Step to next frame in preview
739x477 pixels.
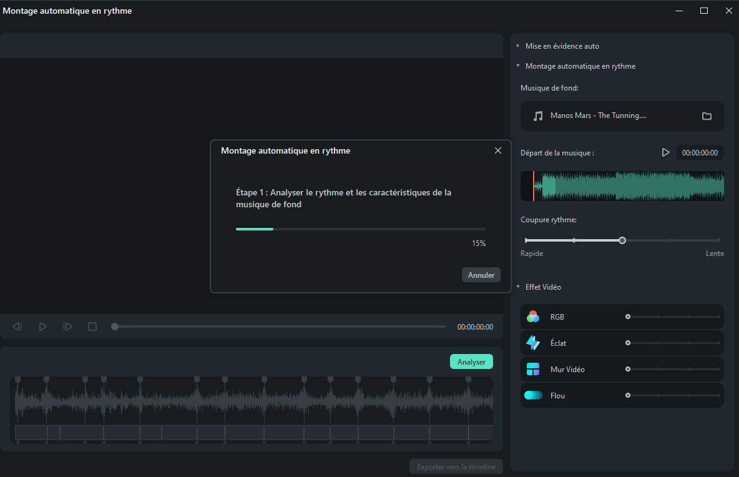[x=67, y=327]
